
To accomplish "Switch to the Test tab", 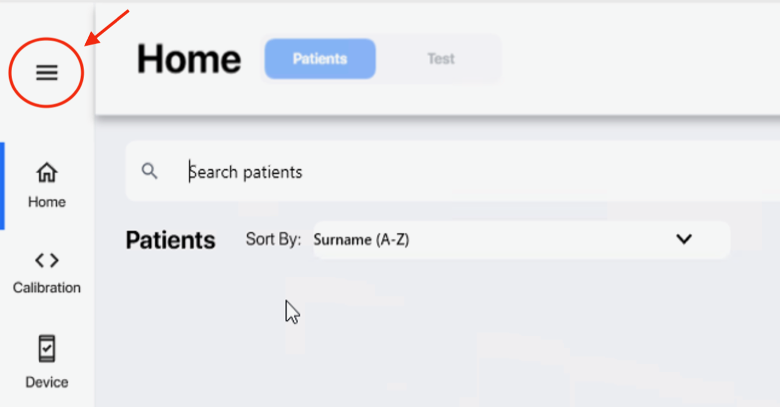I will [x=441, y=59].
